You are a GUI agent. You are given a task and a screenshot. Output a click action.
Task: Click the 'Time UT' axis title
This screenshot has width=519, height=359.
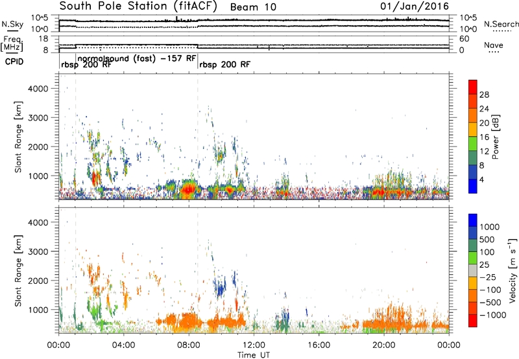pos(254,354)
